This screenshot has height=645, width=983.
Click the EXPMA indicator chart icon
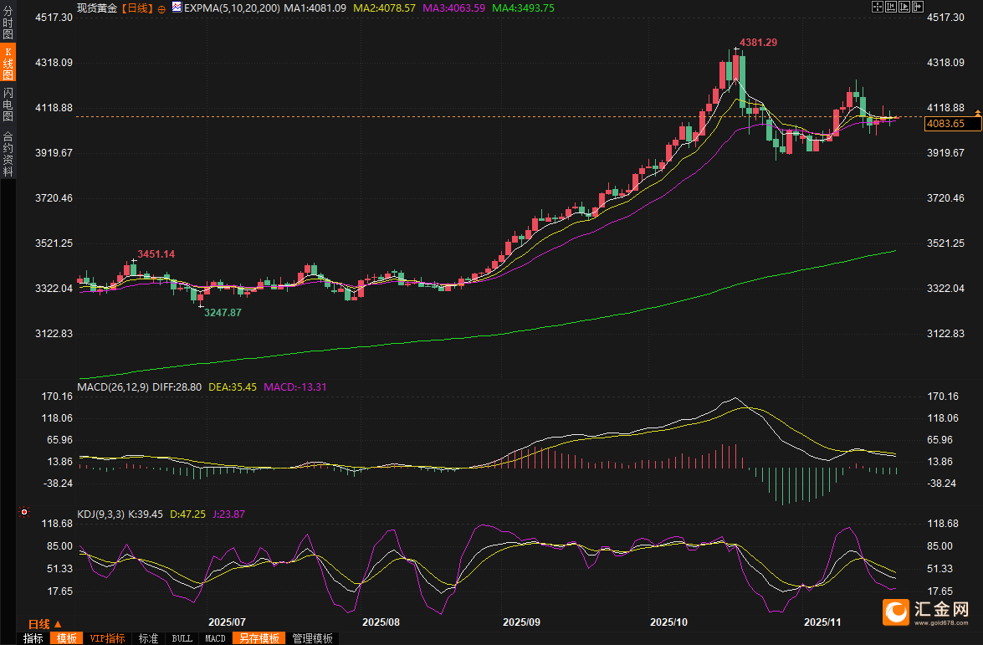click(177, 8)
